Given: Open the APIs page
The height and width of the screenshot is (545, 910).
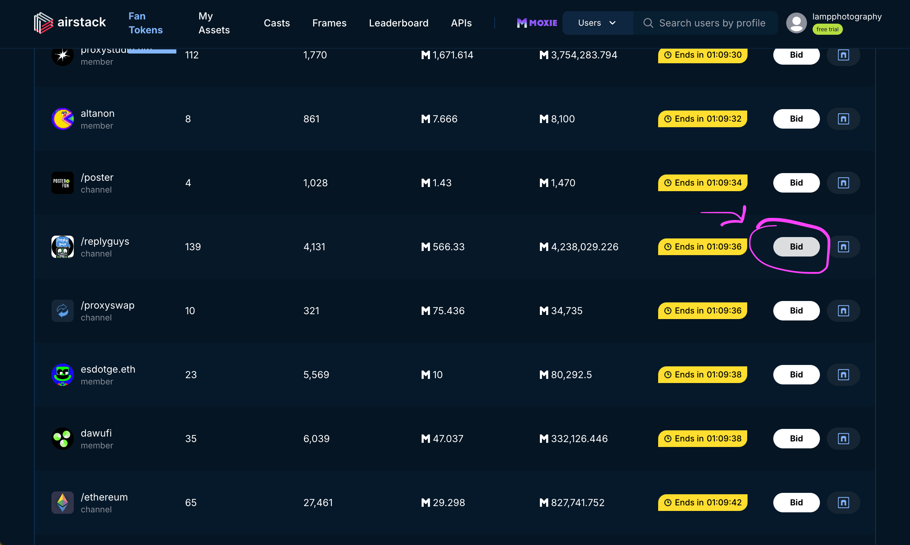Looking at the screenshot, I should pos(461,23).
